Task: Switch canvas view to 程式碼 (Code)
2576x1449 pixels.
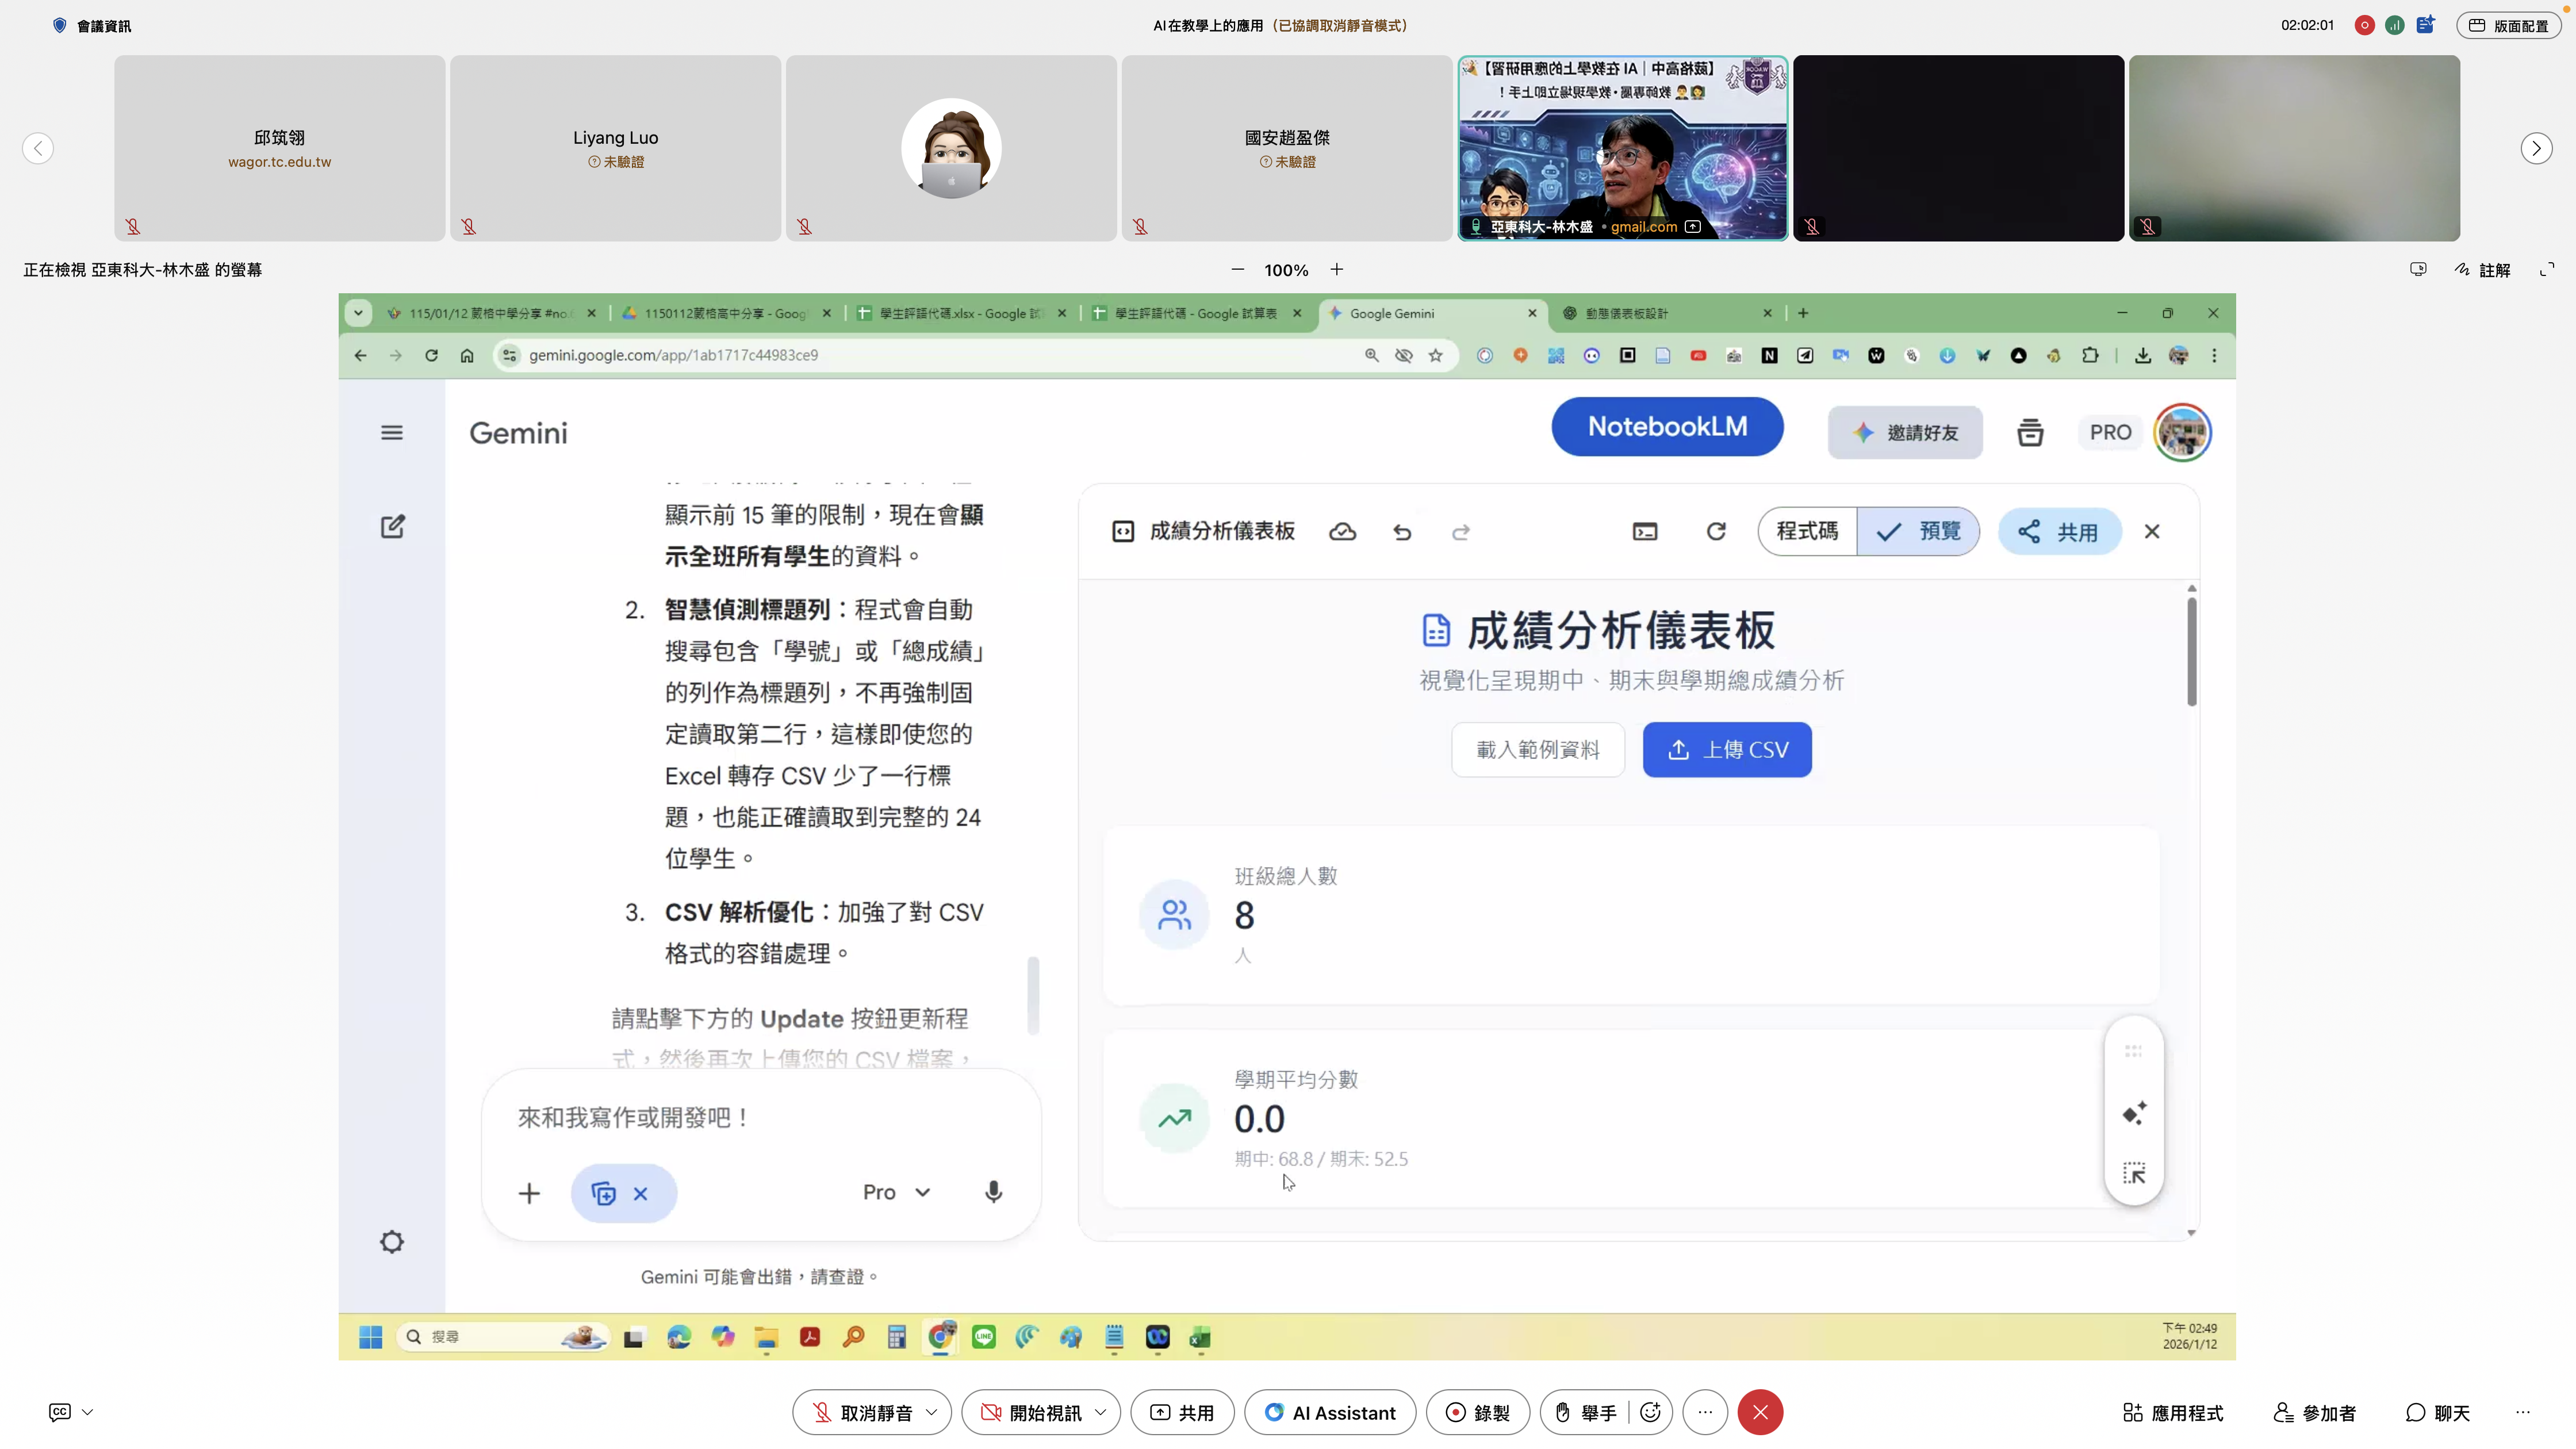Action: 1807,532
